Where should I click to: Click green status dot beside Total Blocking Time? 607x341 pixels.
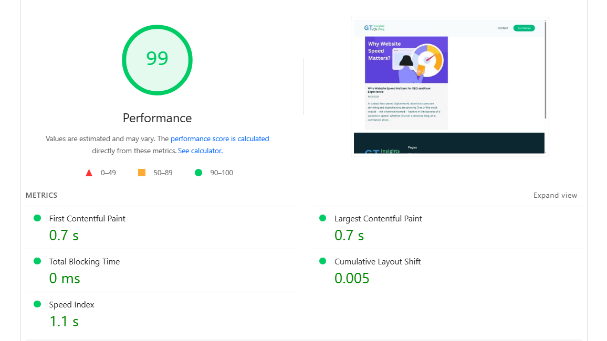pos(37,261)
